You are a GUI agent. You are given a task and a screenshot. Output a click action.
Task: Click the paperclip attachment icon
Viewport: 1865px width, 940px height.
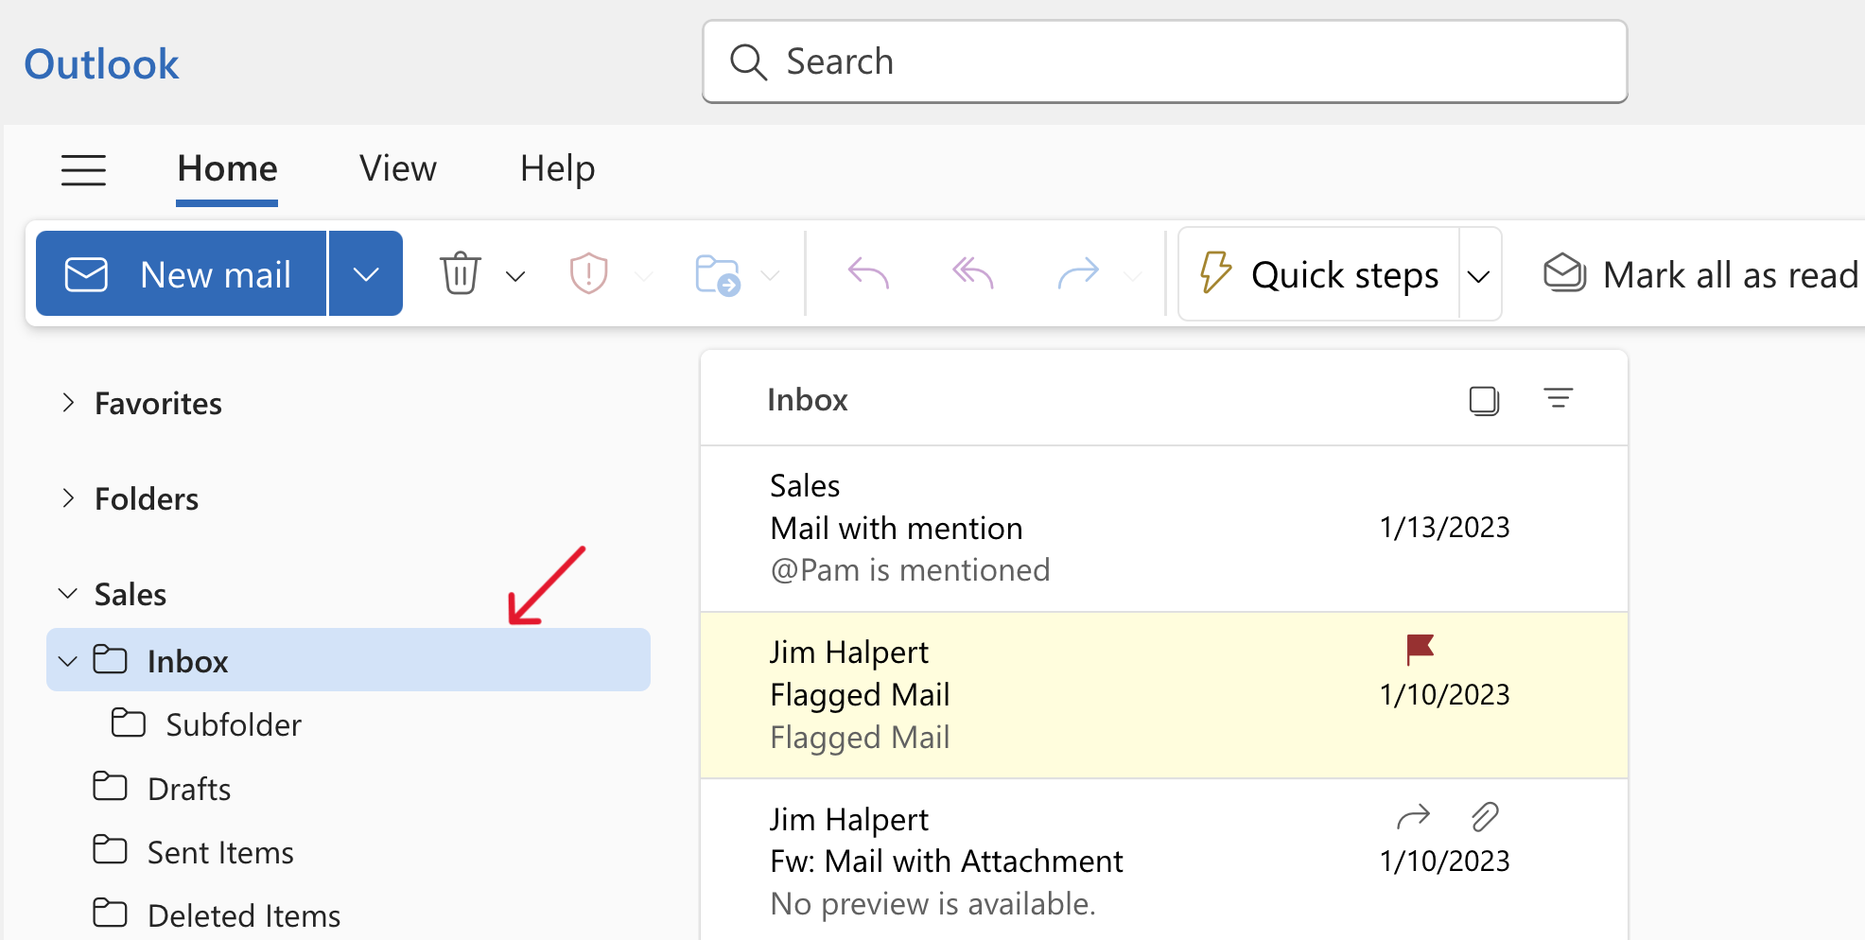pyautogui.click(x=1485, y=816)
